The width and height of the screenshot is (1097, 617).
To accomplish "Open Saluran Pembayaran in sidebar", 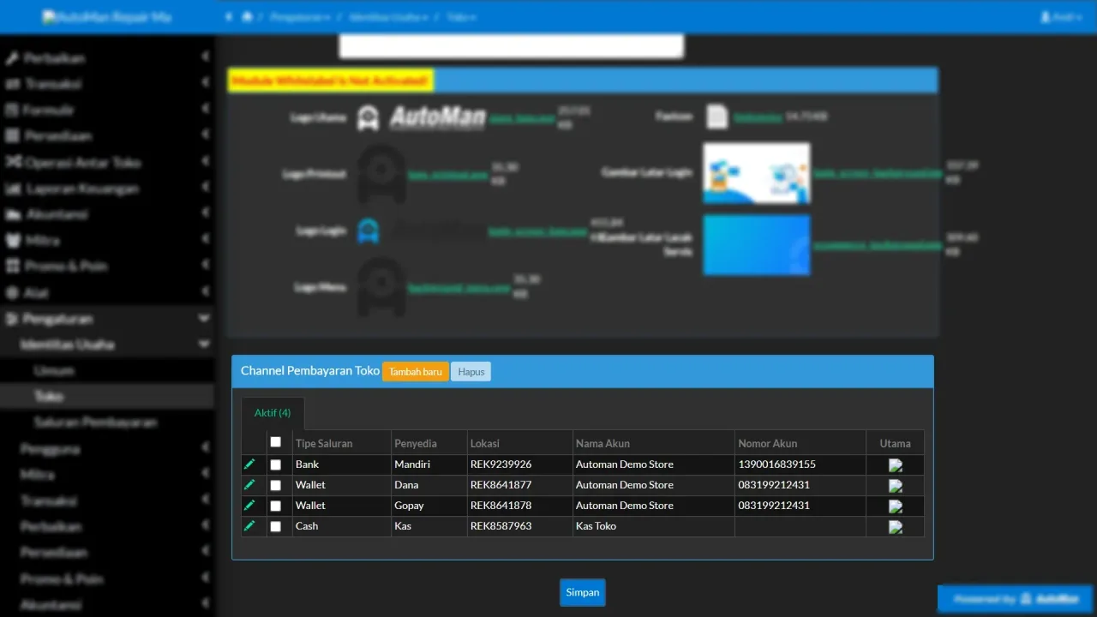I will [x=95, y=422].
